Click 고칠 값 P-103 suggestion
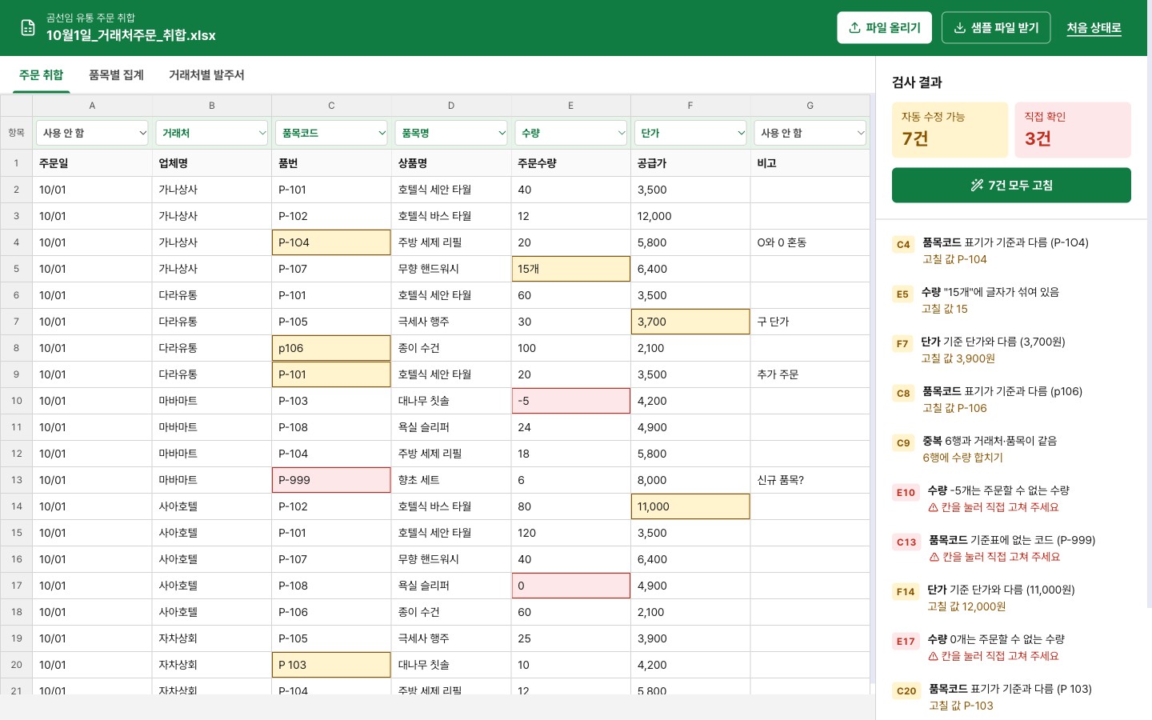This screenshot has height=720, width=1152. click(x=961, y=706)
